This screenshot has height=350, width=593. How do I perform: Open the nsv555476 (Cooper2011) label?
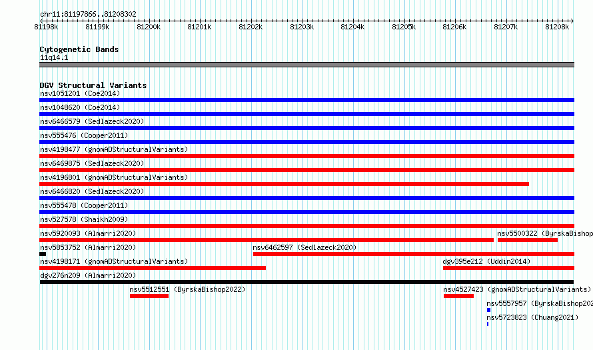pyautogui.click(x=84, y=135)
